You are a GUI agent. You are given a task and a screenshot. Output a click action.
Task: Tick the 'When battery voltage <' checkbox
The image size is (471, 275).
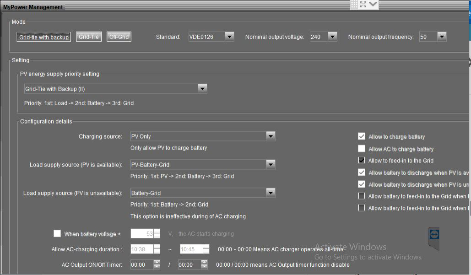click(57, 233)
